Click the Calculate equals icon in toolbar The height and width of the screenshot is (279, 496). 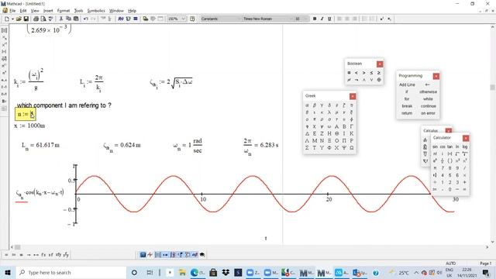(x=136, y=19)
